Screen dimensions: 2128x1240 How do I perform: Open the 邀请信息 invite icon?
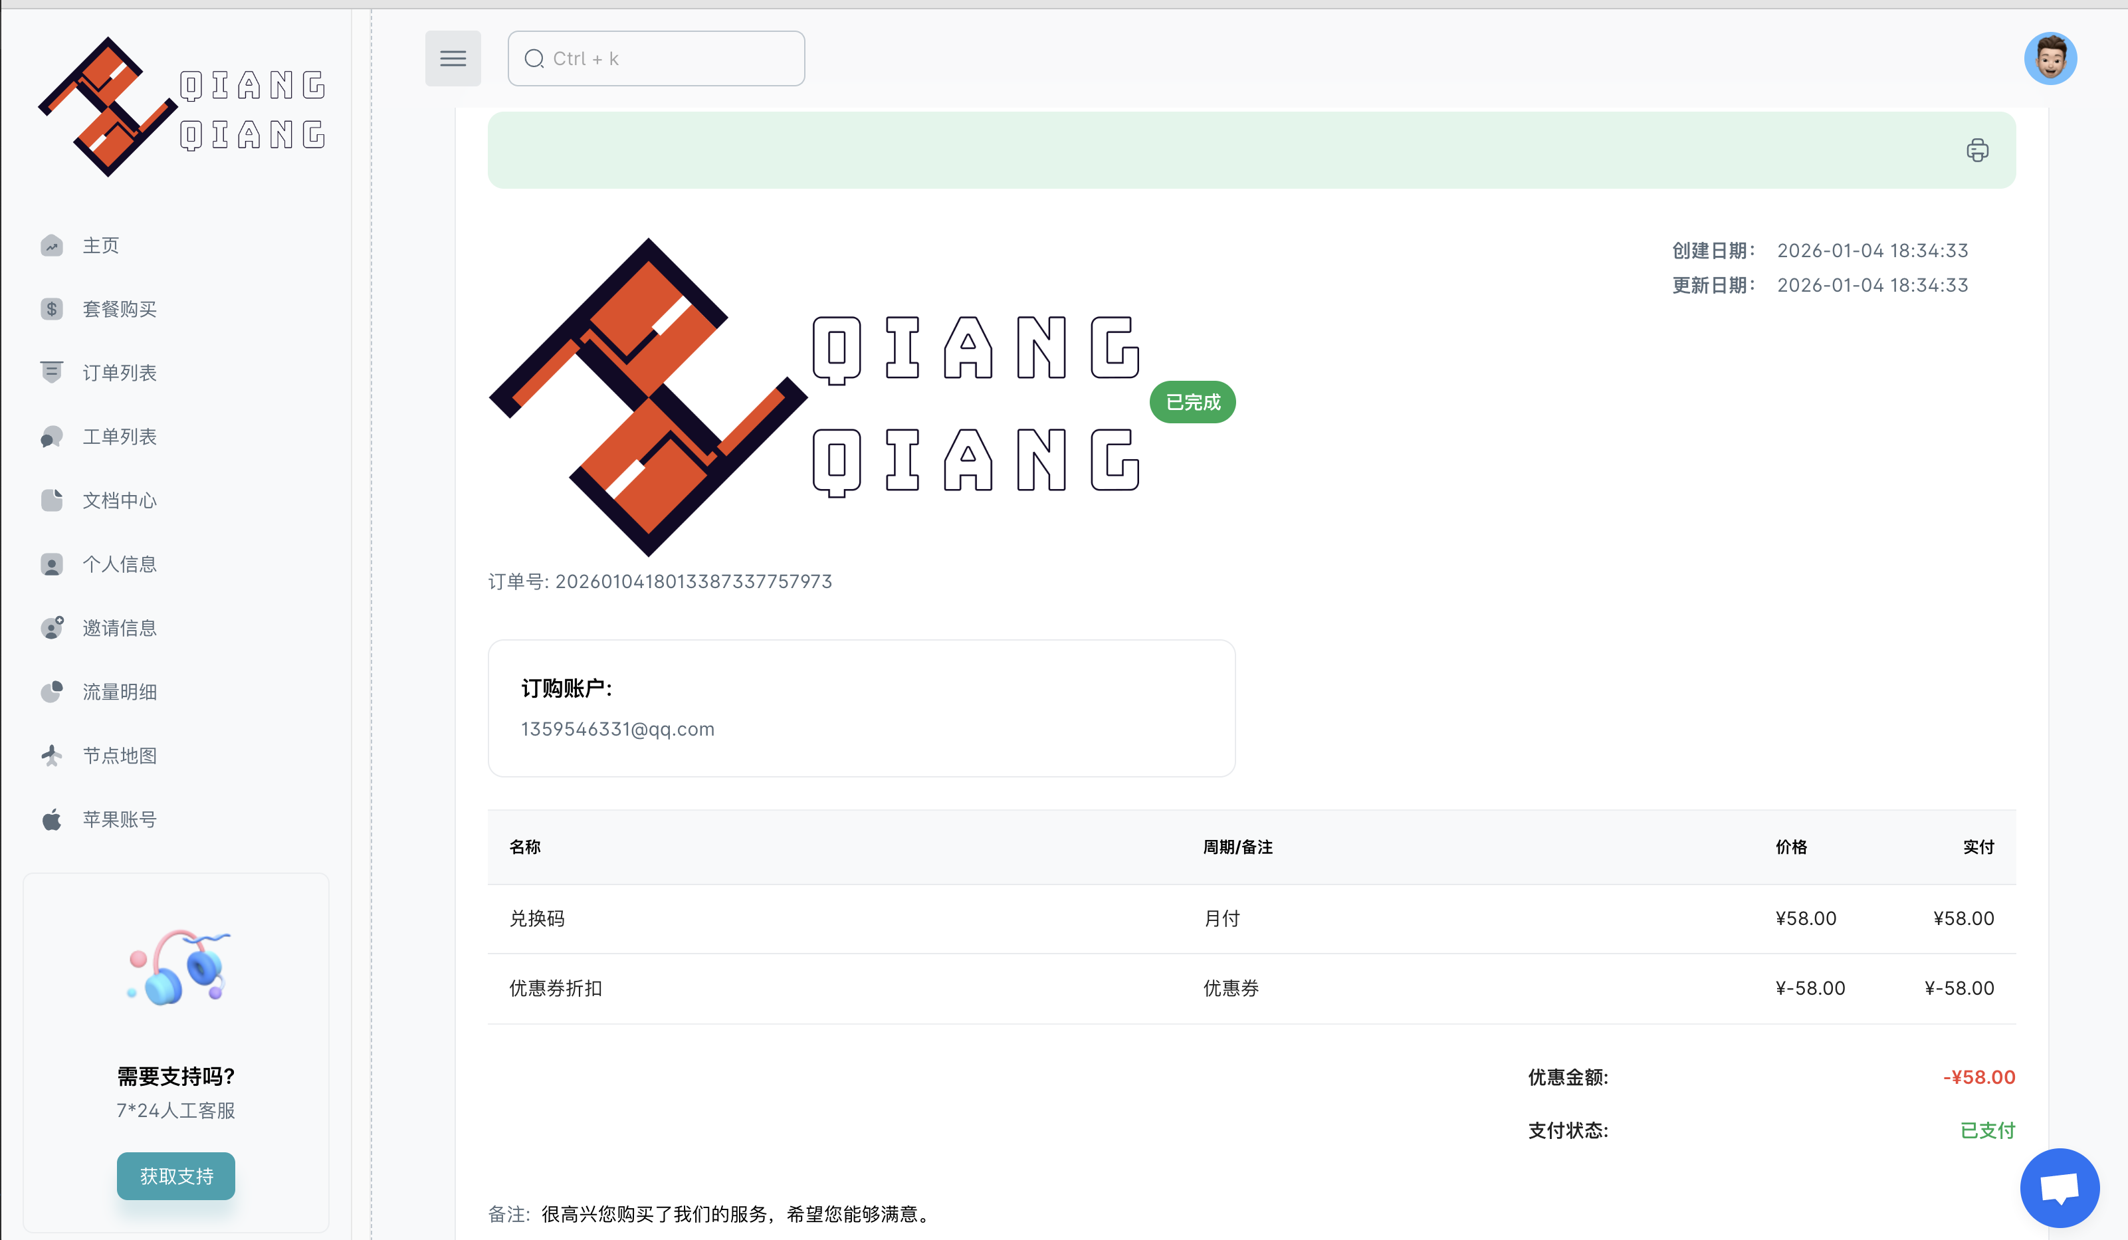tap(52, 627)
